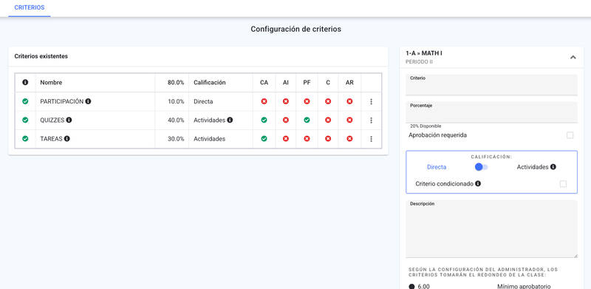Screen dimensions: 591x289
Task: Click the AR red cross in PARTICIPACIÓN row
Action: point(349,101)
